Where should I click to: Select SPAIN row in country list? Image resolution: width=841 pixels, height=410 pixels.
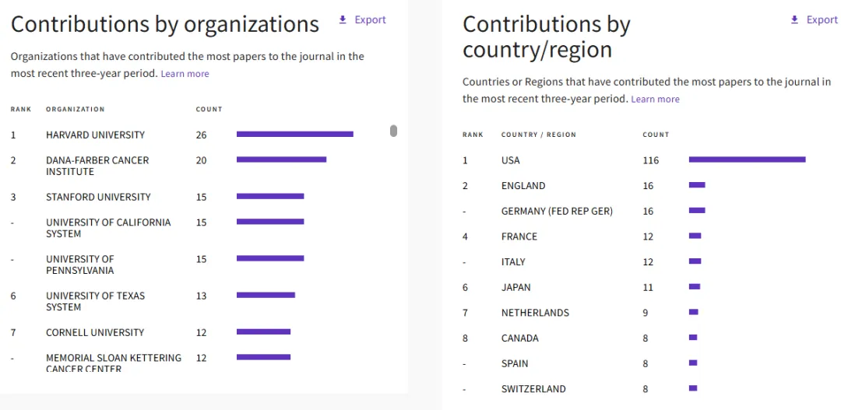point(515,364)
